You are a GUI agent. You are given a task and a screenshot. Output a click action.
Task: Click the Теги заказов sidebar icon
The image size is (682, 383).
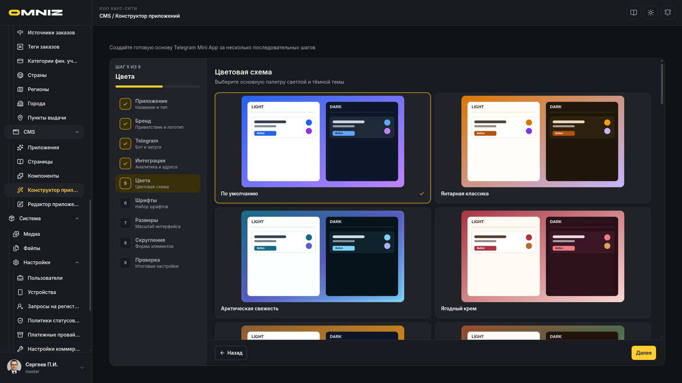click(20, 47)
